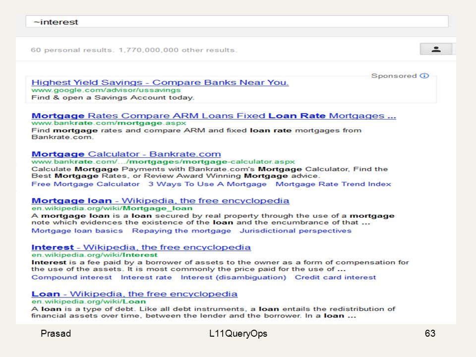The image size is (476, 357).
Task: Click the personal results person icon button
Action: tap(436, 49)
